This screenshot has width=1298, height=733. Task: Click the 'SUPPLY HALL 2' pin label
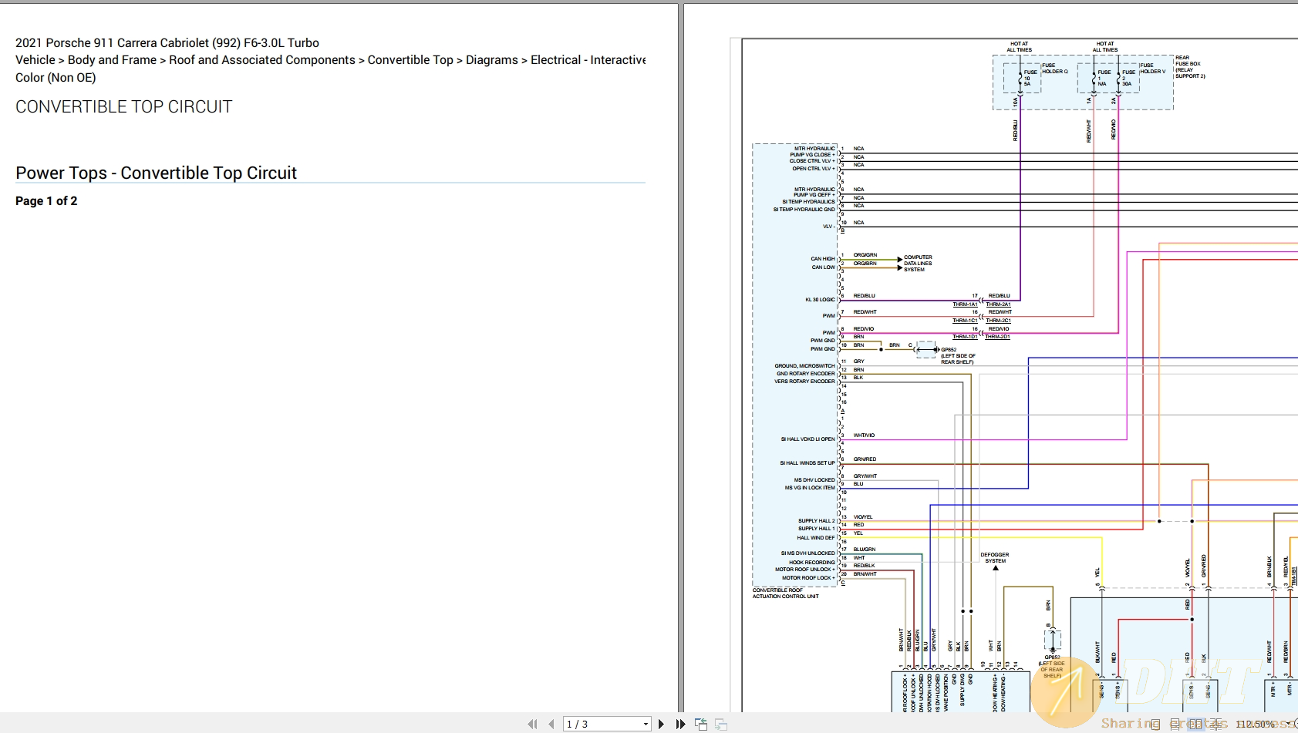816,521
